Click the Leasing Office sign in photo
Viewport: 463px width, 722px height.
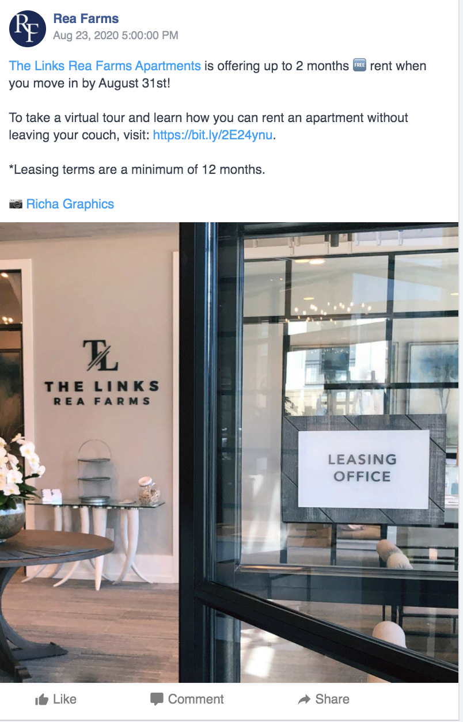[x=363, y=468]
